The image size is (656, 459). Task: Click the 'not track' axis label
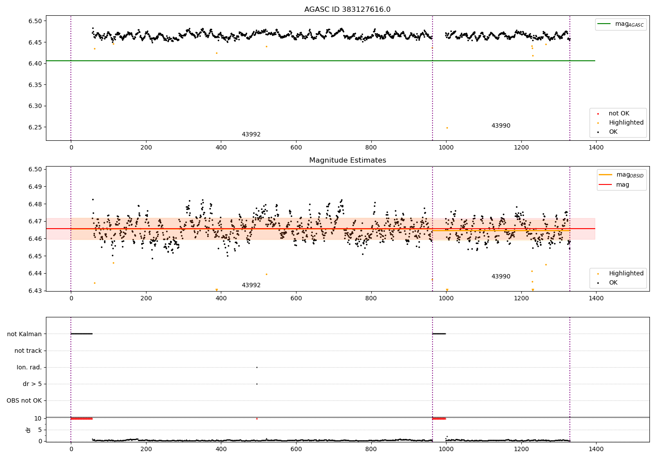click(x=28, y=351)
